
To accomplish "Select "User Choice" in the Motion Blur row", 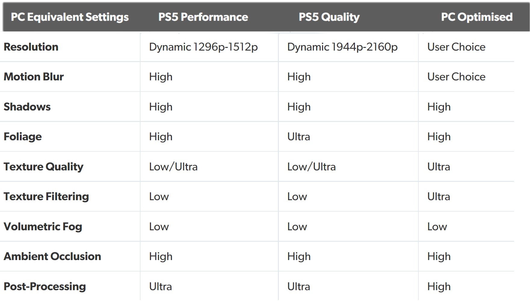I will point(456,77).
